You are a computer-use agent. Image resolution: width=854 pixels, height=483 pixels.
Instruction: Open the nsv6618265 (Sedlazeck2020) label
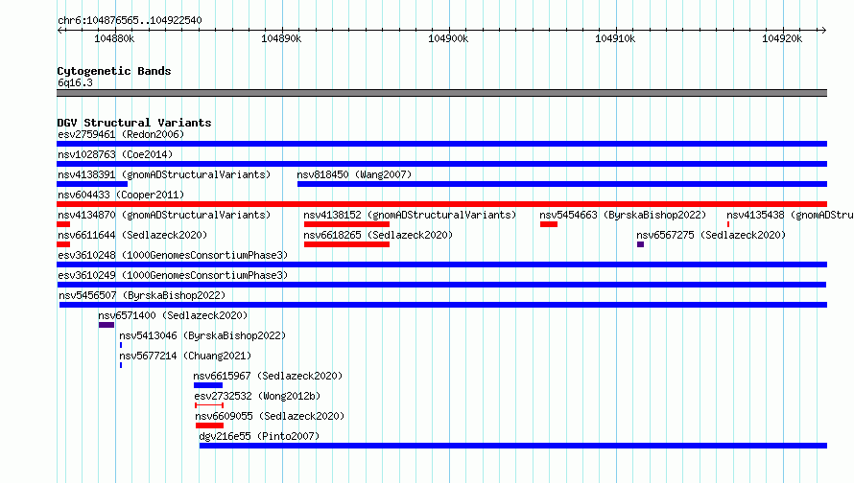coord(378,235)
